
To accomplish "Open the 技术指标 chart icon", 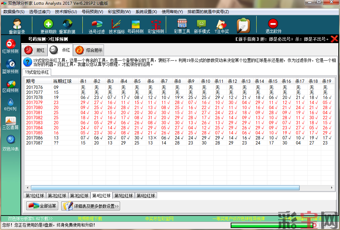I will (x=116, y=25).
